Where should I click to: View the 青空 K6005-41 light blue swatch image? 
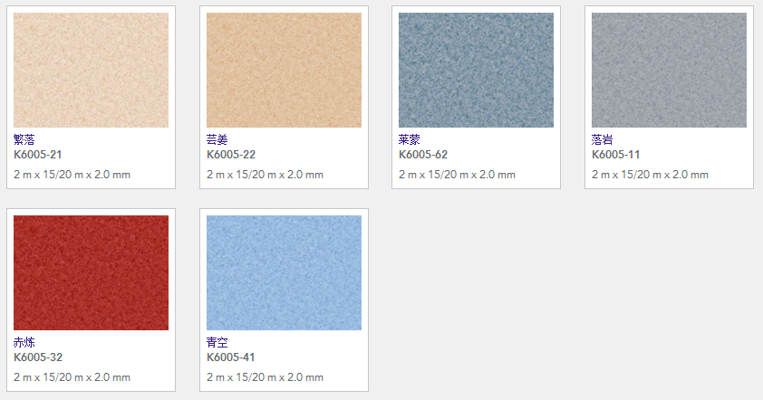[285, 272]
